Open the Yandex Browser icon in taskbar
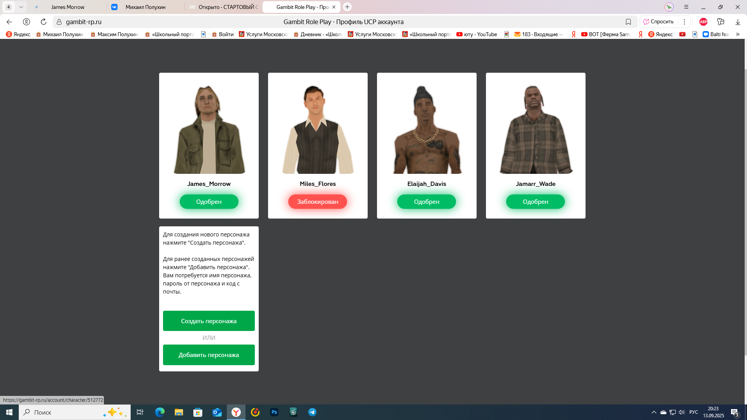The image size is (747, 420). pyautogui.click(x=236, y=412)
